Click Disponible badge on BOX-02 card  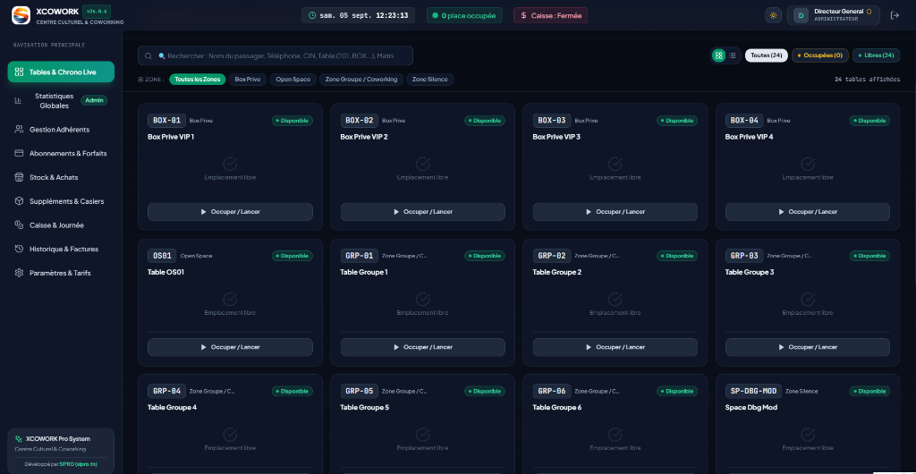[485, 121]
